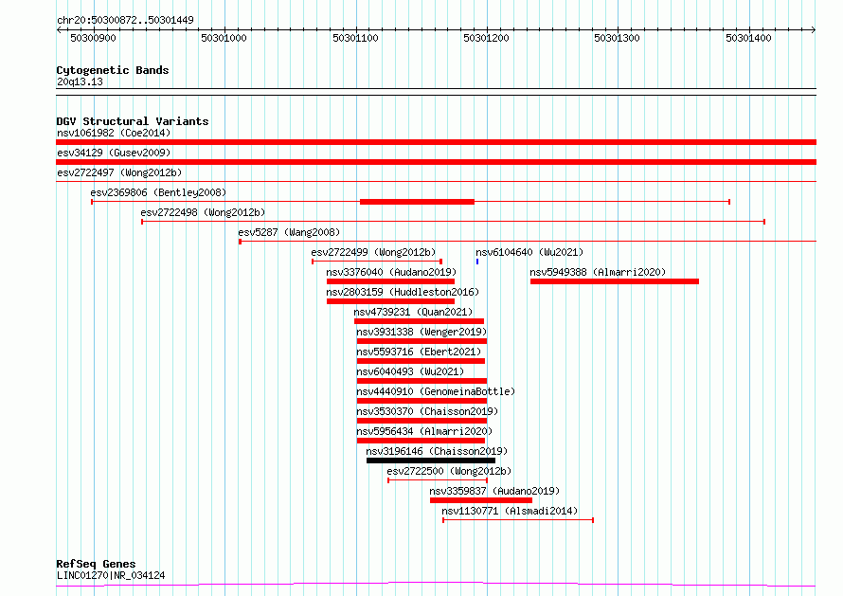The width and height of the screenshot is (843, 596).
Task: Click the 50301200 ruler tick label
Action: click(x=486, y=38)
